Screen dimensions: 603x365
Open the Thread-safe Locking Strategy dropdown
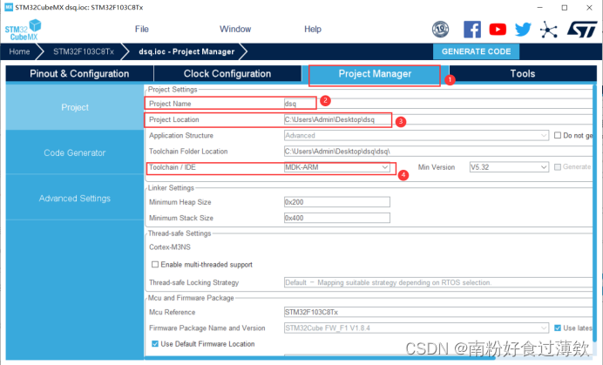coord(438,282)
